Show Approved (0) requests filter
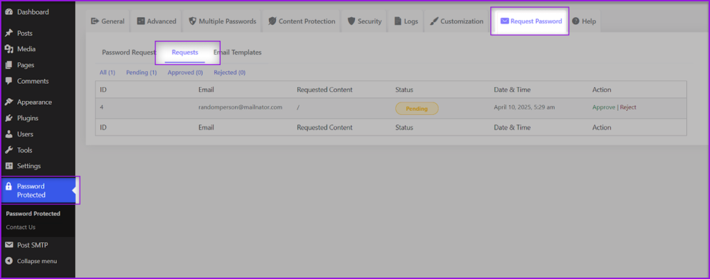 click(185, 72)
